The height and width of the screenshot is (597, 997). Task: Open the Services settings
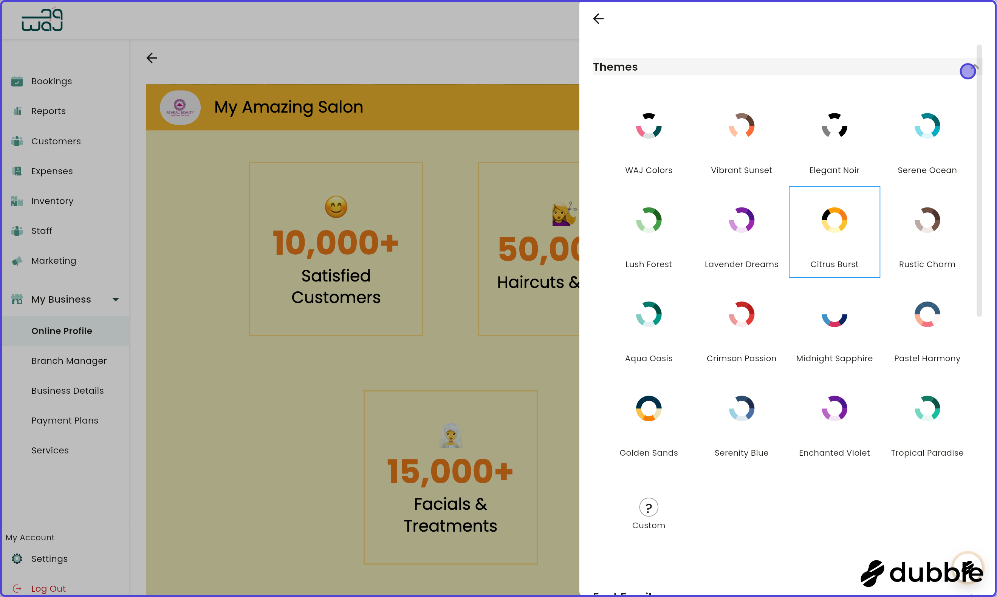[50, 450]
